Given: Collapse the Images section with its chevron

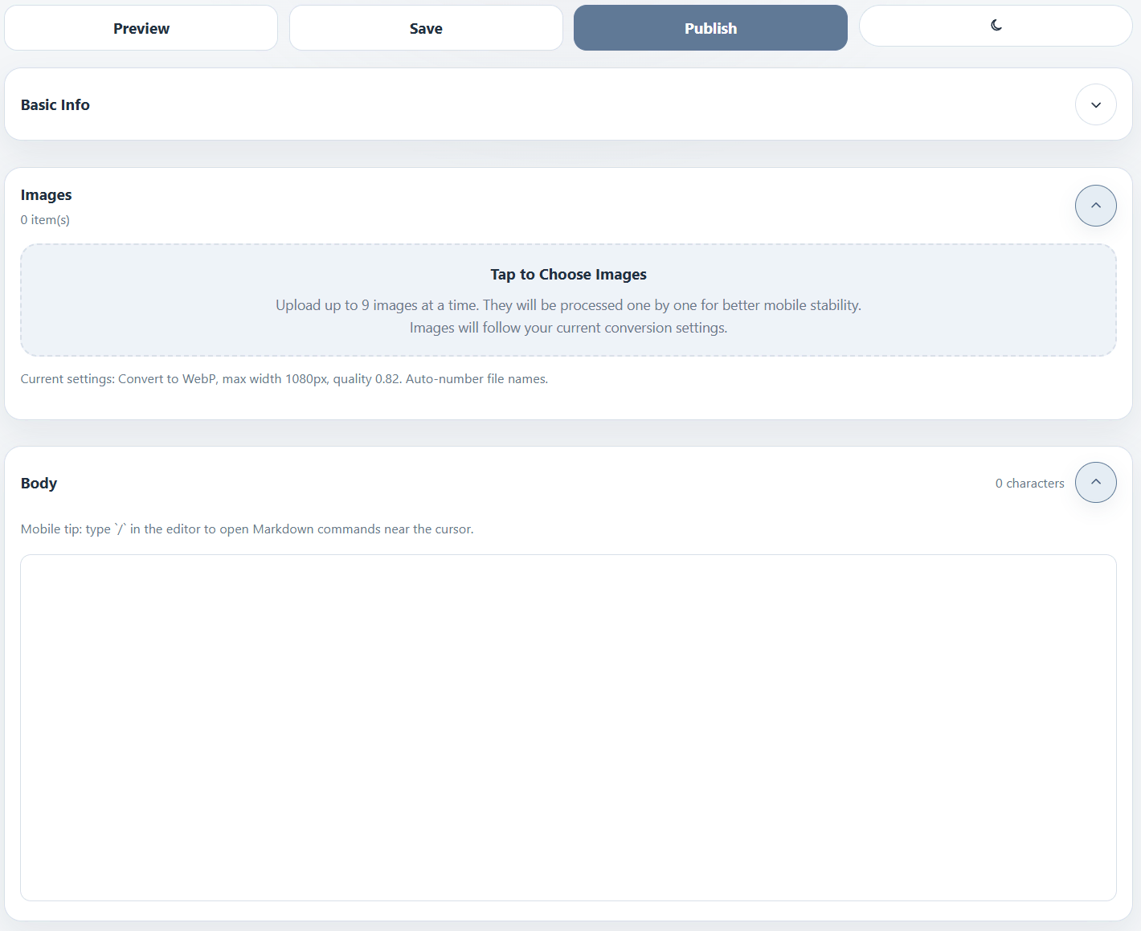Looking at the screenshot, I should pos(1095,206).
